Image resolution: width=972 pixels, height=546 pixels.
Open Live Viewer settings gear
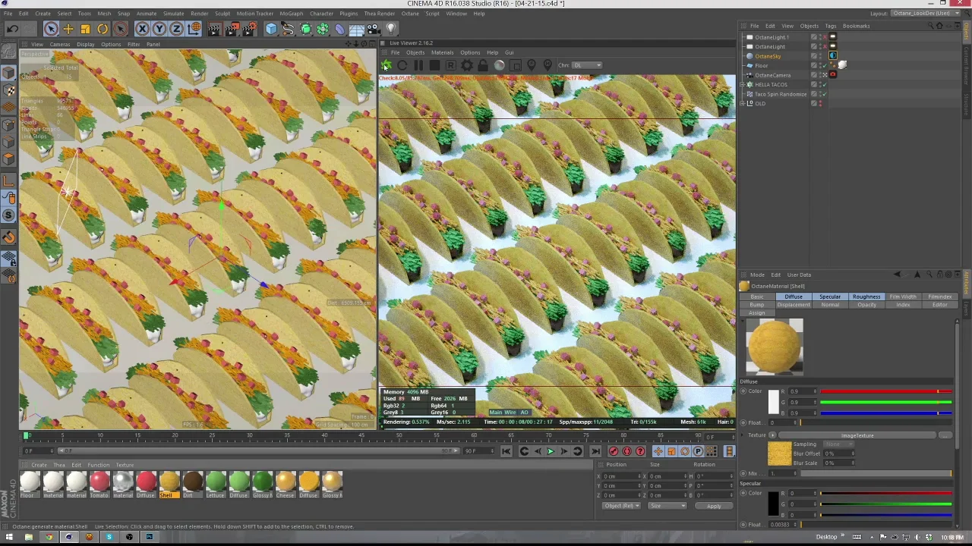[466, 65]
